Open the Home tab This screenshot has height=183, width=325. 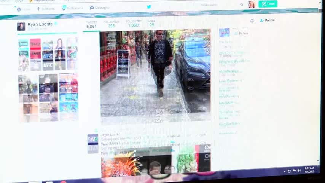pos(24,9)
